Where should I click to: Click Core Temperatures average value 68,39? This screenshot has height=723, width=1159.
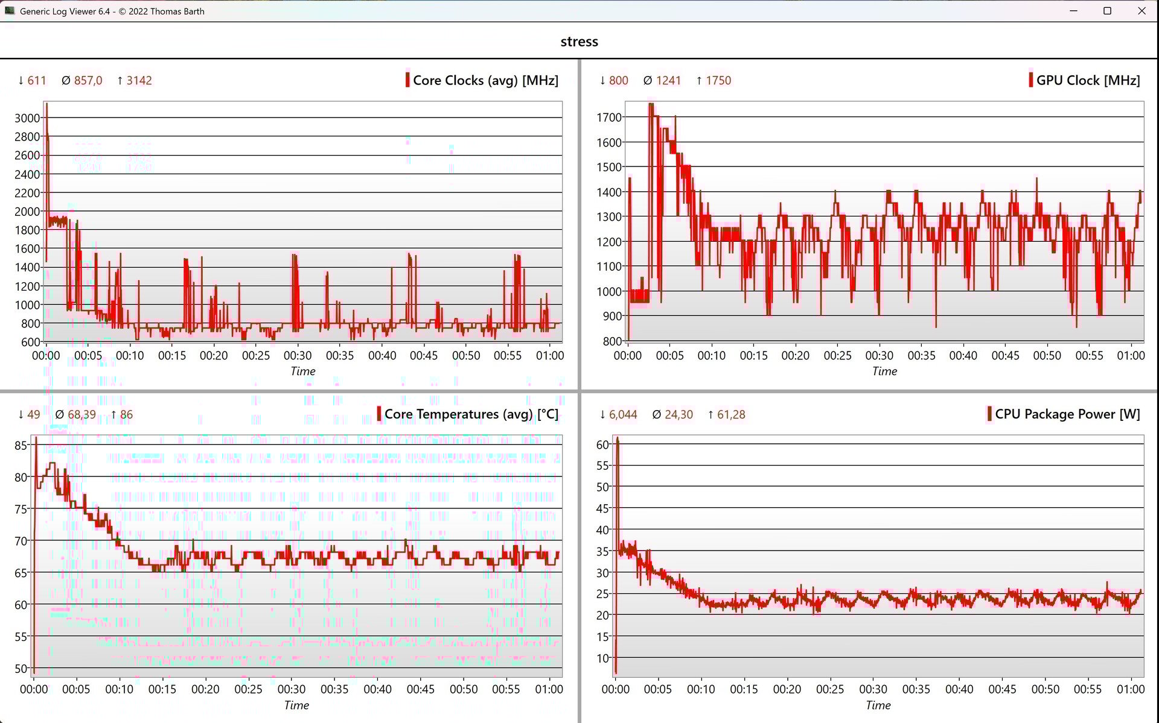tap(81, 414)
